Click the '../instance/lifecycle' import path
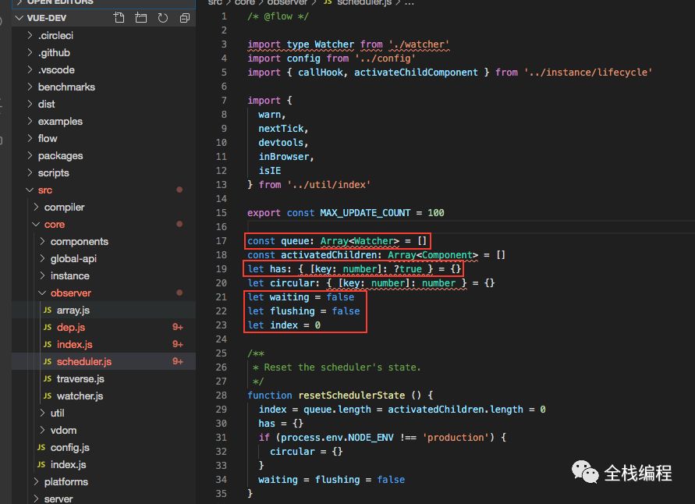Screen dimensions: 695x504 pyautogui.click(x=587, y=73)
